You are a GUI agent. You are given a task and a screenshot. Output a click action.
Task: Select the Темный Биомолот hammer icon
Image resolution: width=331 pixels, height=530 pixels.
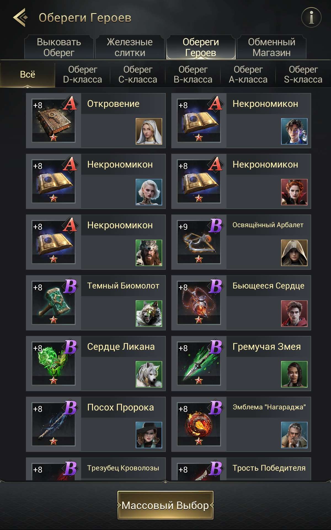pyautogui.click(x=54, y=303)
